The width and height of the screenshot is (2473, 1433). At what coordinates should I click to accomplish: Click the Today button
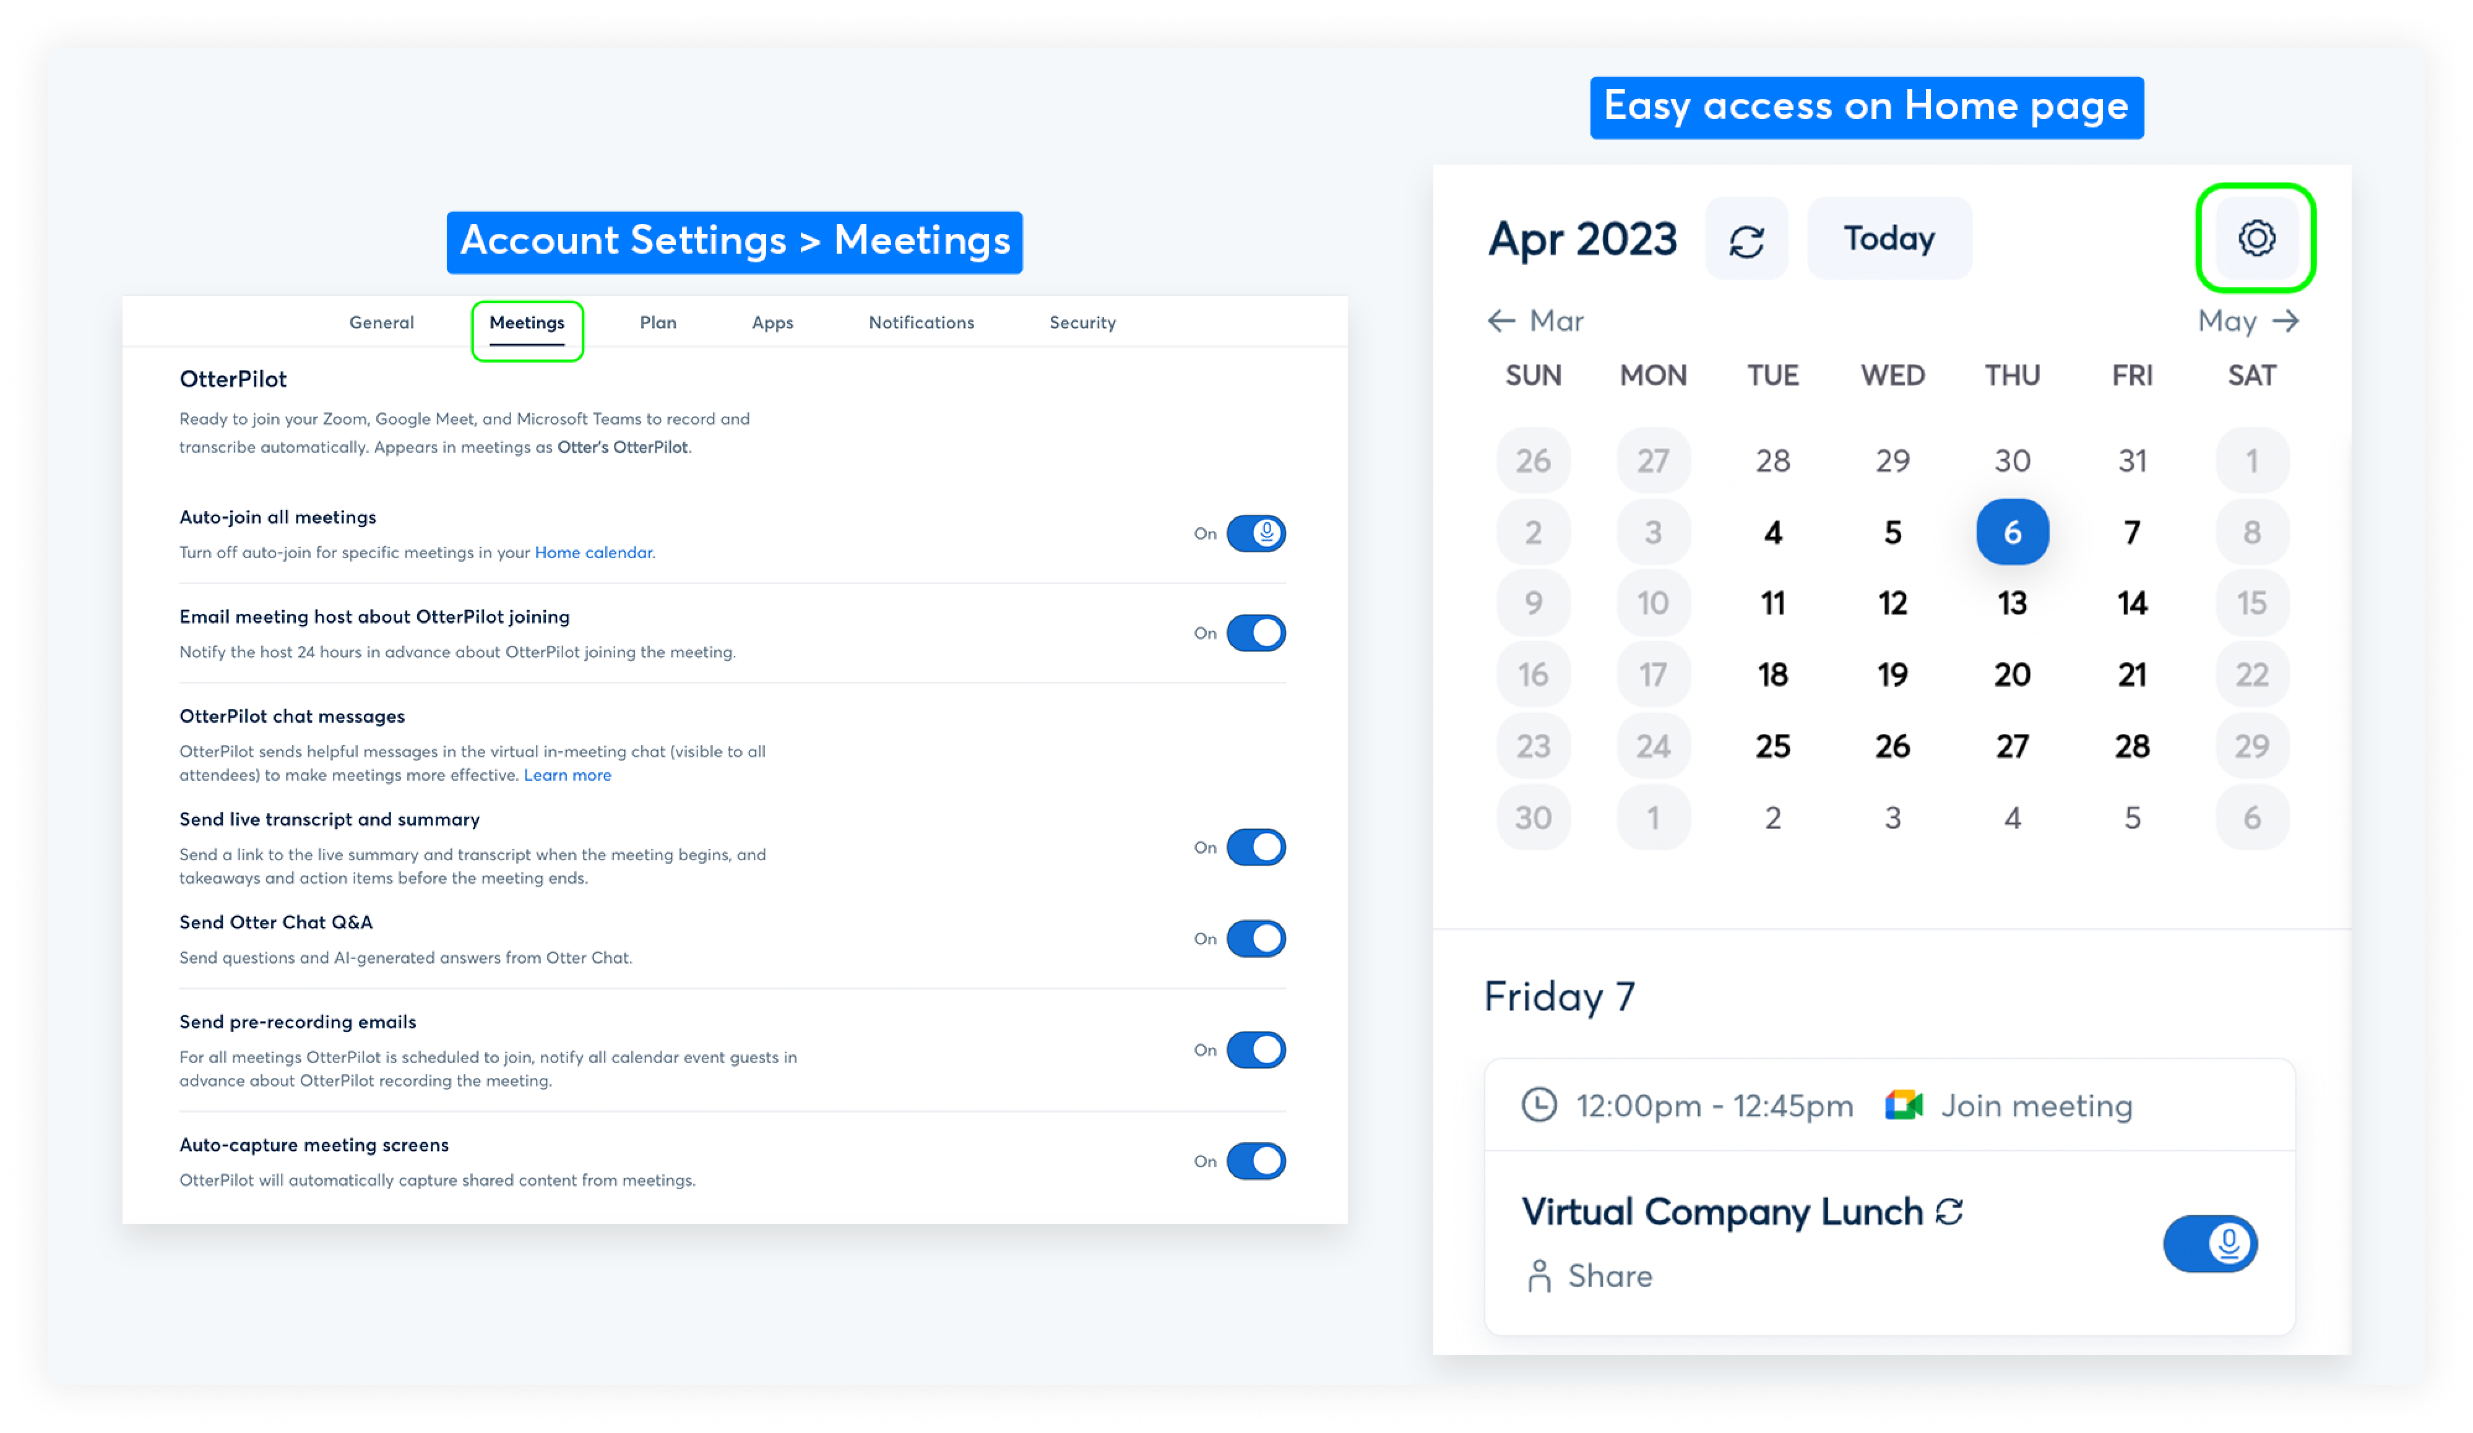[x=1889, y=238]
